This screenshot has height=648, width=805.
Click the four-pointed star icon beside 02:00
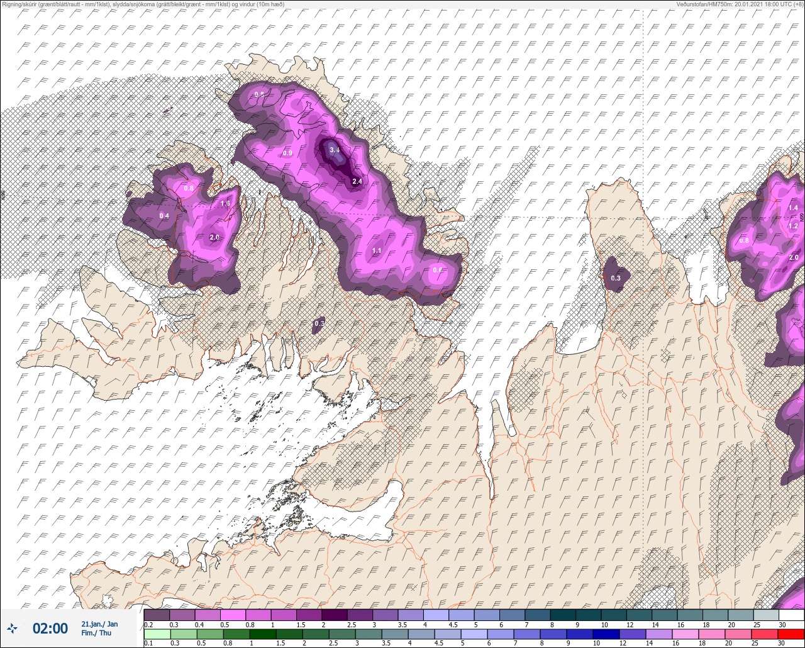pyautogui.click(x=13, y=628)
